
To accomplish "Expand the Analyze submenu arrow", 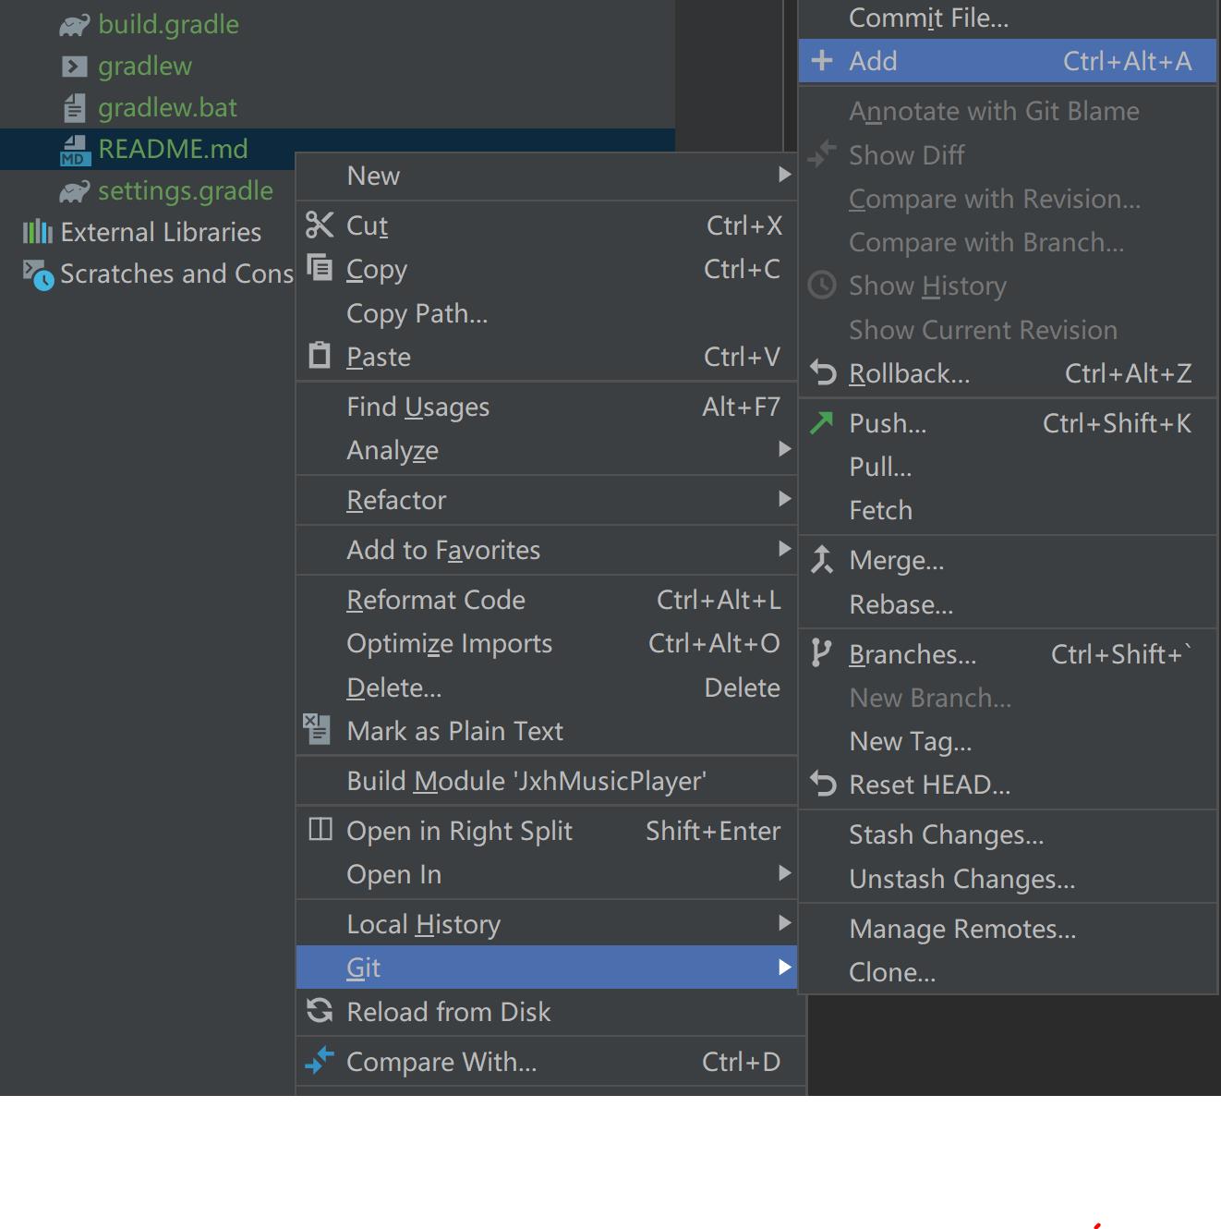I will tap(785, 449).
